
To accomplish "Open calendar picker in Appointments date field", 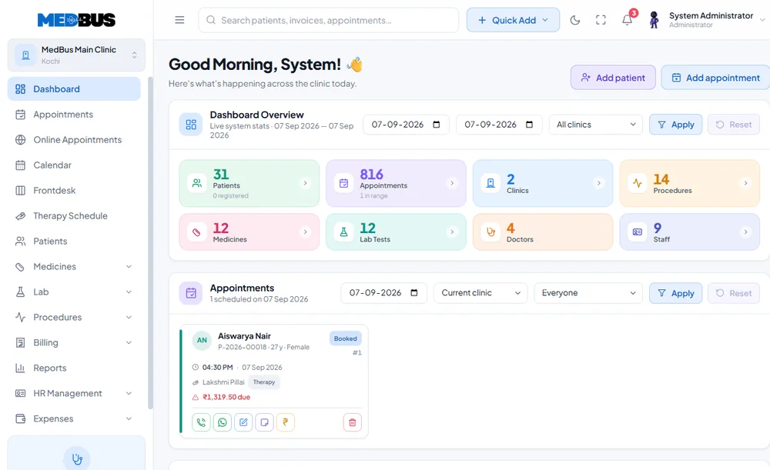I will coord(414,293).
